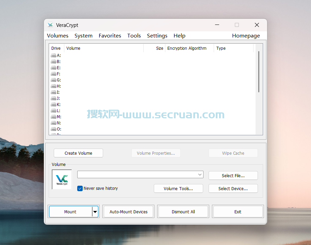
Task: Open Volume Tools button
Action: coord(178,188)
